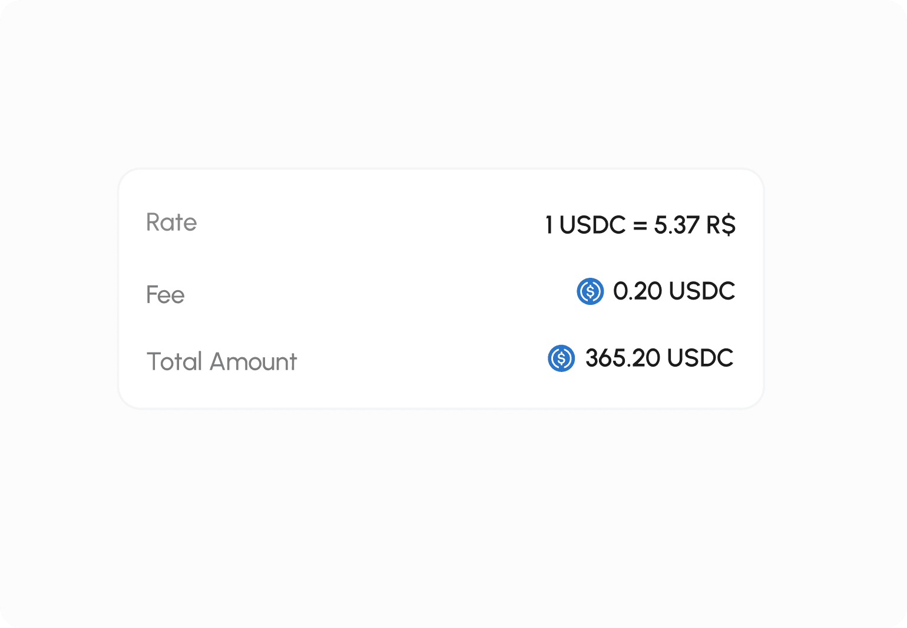This screenshot has height=628, width=907.
Task: Select the Rate label
Action: [171, 222]
